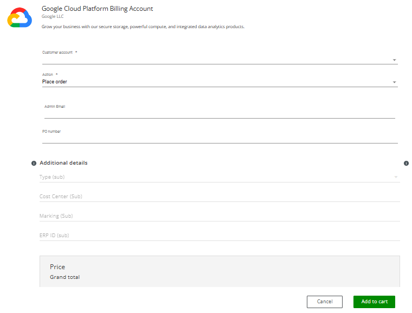This screenshot has width=412, height=313.
Task: Click into the ERP ID (sub) field
Action: [220, 235]
